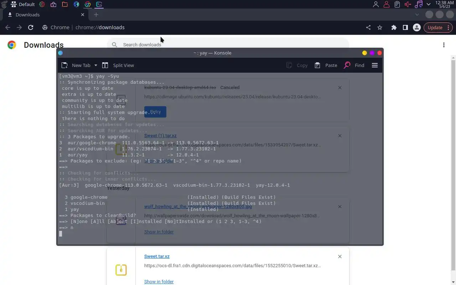Open clipboard tray icon

(x=397, y=4)
